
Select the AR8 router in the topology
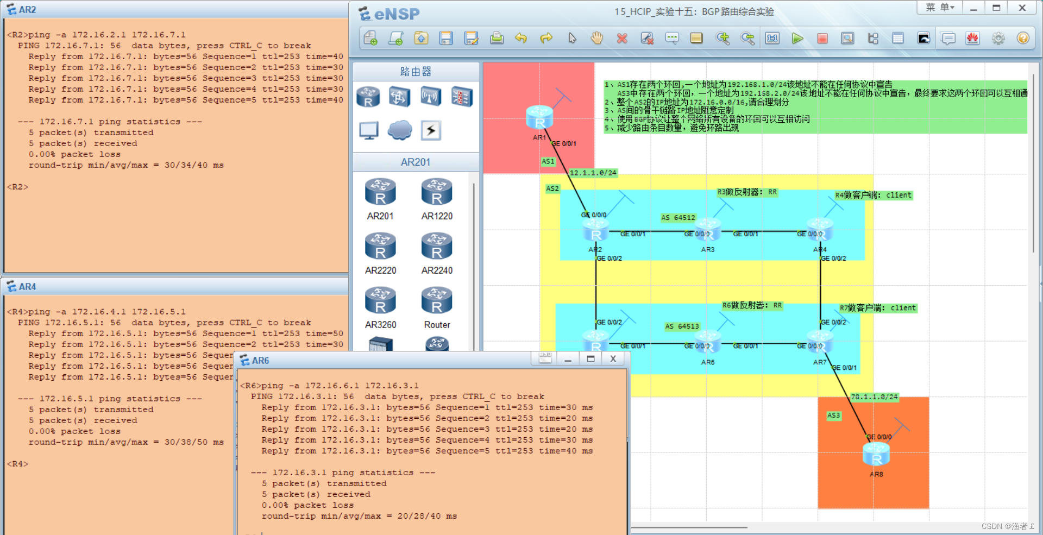point(876,455)
